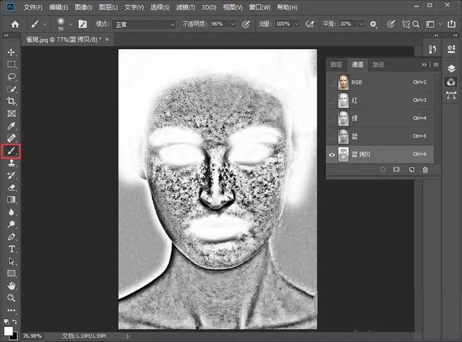Toggle visibility of 红 channel
The width and height of the screenshot is (462, 342).
click(x=331, y=100)
